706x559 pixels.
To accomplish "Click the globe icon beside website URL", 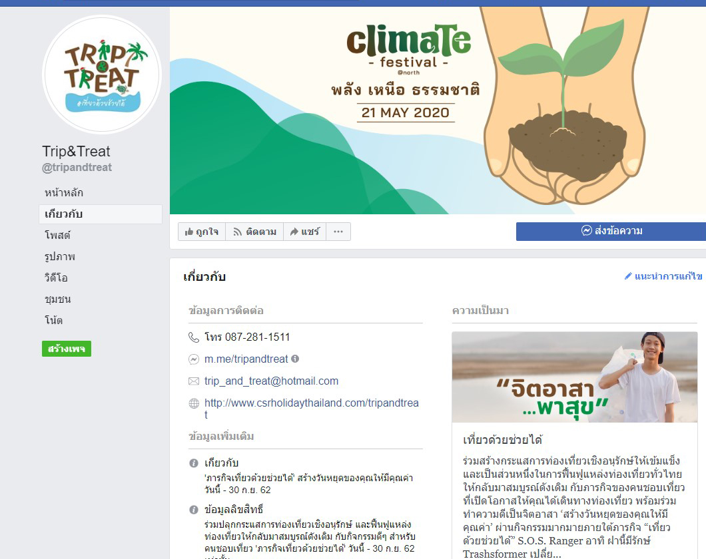I will (194, 403).
